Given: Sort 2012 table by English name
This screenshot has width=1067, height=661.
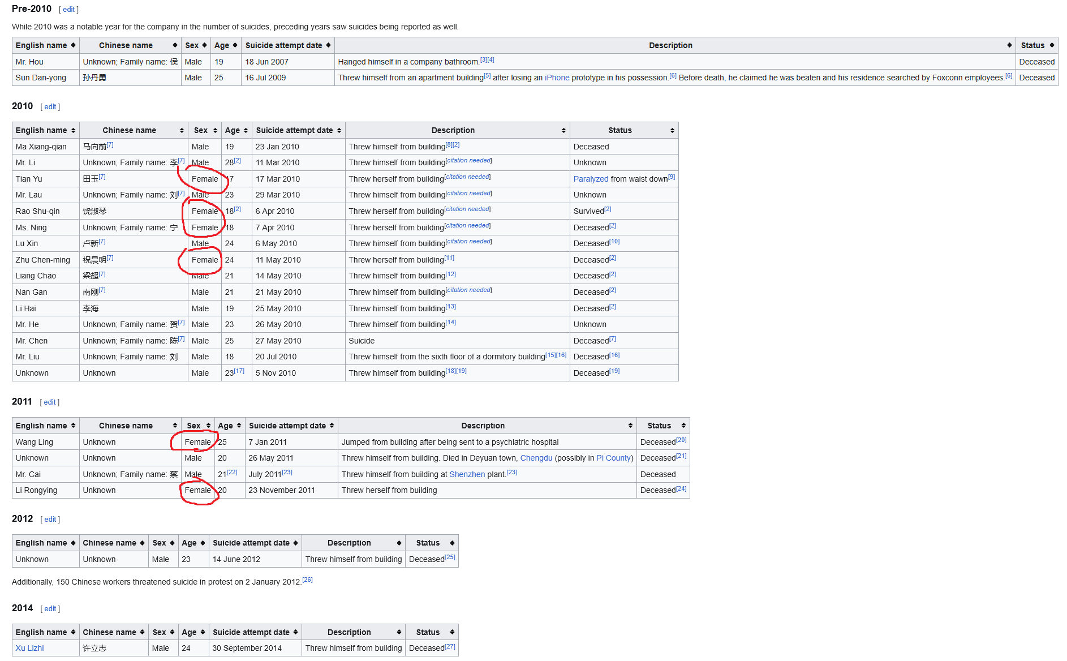Looking at the screenshot, I should [x=45, y=543].
